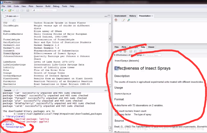Minimize the Console pane

pyautogui.click(x=106, y=91)
